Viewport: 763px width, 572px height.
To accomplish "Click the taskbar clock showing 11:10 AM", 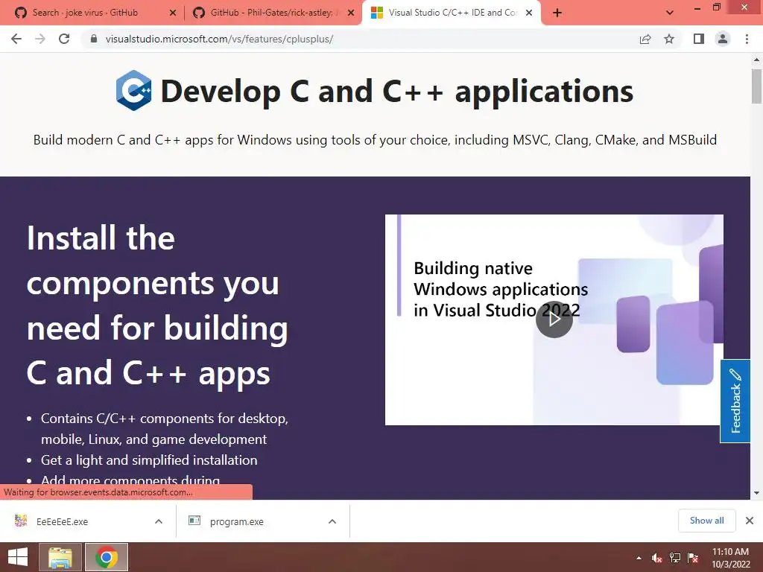I will click(730, 558).
